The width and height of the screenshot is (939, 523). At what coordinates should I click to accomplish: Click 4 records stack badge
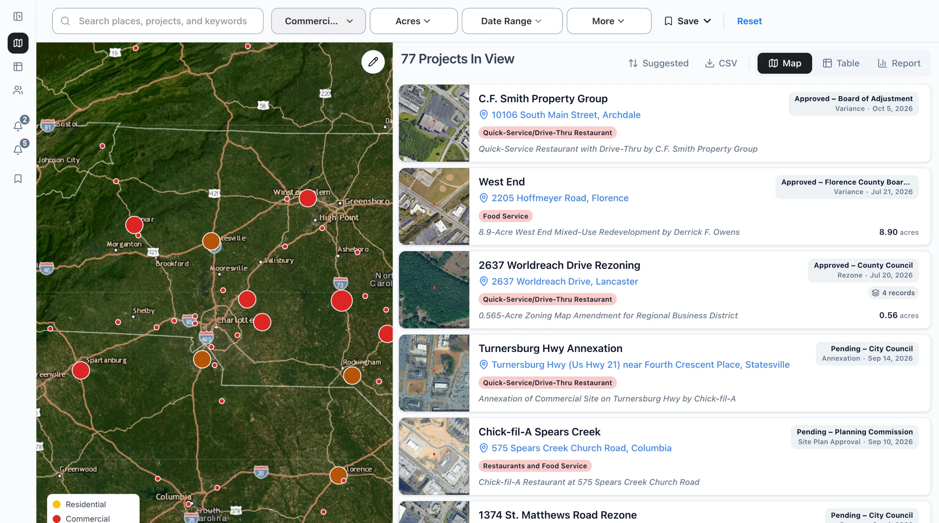point(893,293)
